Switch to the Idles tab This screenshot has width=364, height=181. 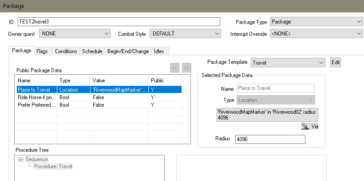pyautogui.click(x=159, y=51)
